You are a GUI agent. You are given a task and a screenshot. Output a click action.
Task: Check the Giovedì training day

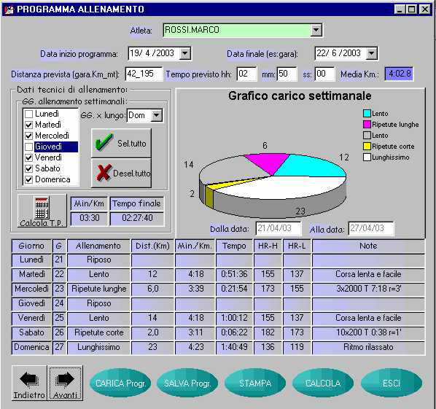[x=28, y=147]
